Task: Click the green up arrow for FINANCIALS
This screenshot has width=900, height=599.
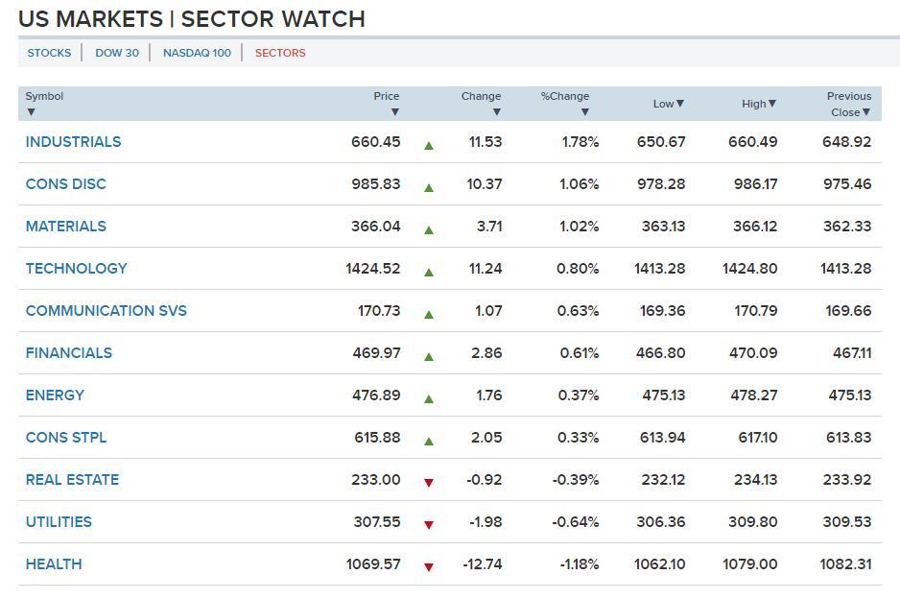Action: (x=429, y=357)
